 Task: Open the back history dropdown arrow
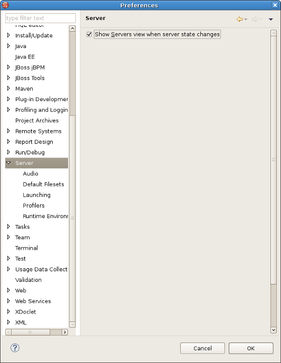(x=246, y=19)
